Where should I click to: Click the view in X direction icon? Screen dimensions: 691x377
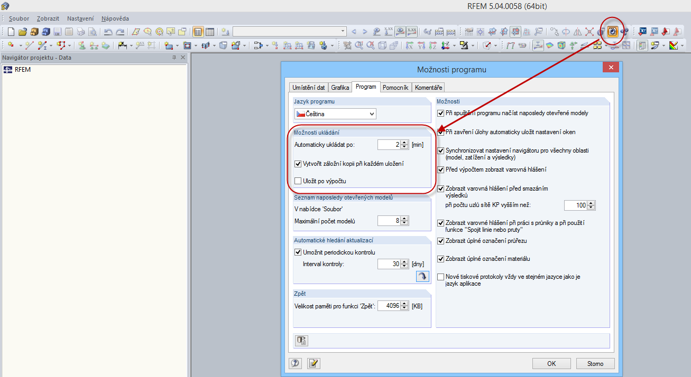409,45
